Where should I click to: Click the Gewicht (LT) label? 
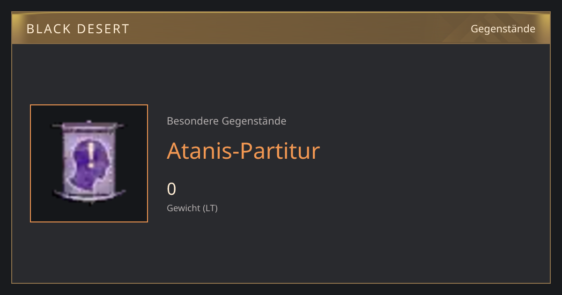pos(192,208)
